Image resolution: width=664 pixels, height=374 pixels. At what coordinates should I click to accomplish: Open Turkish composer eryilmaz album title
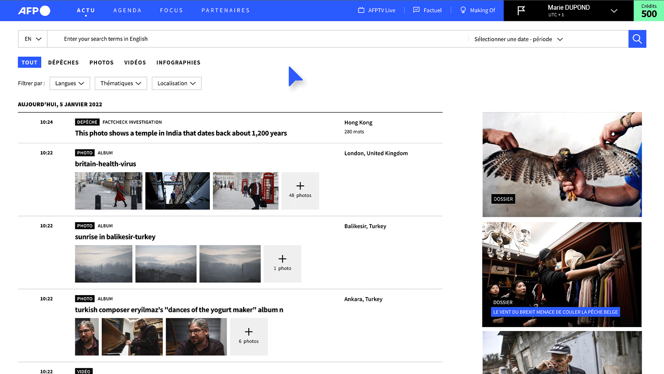[x=179, y=310]
